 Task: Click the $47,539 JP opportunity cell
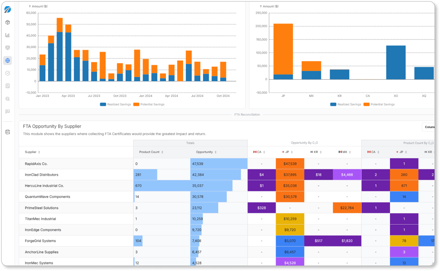point(290,164)
